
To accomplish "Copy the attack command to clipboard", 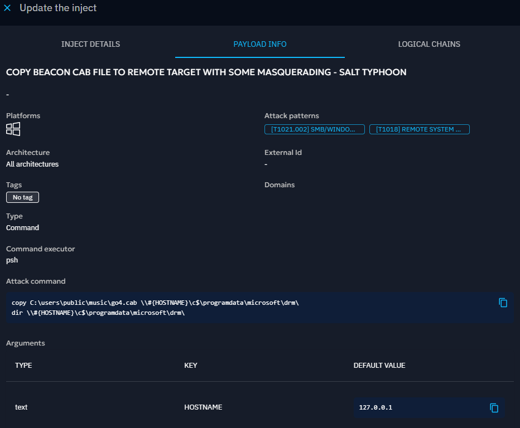I will (503, 303).
